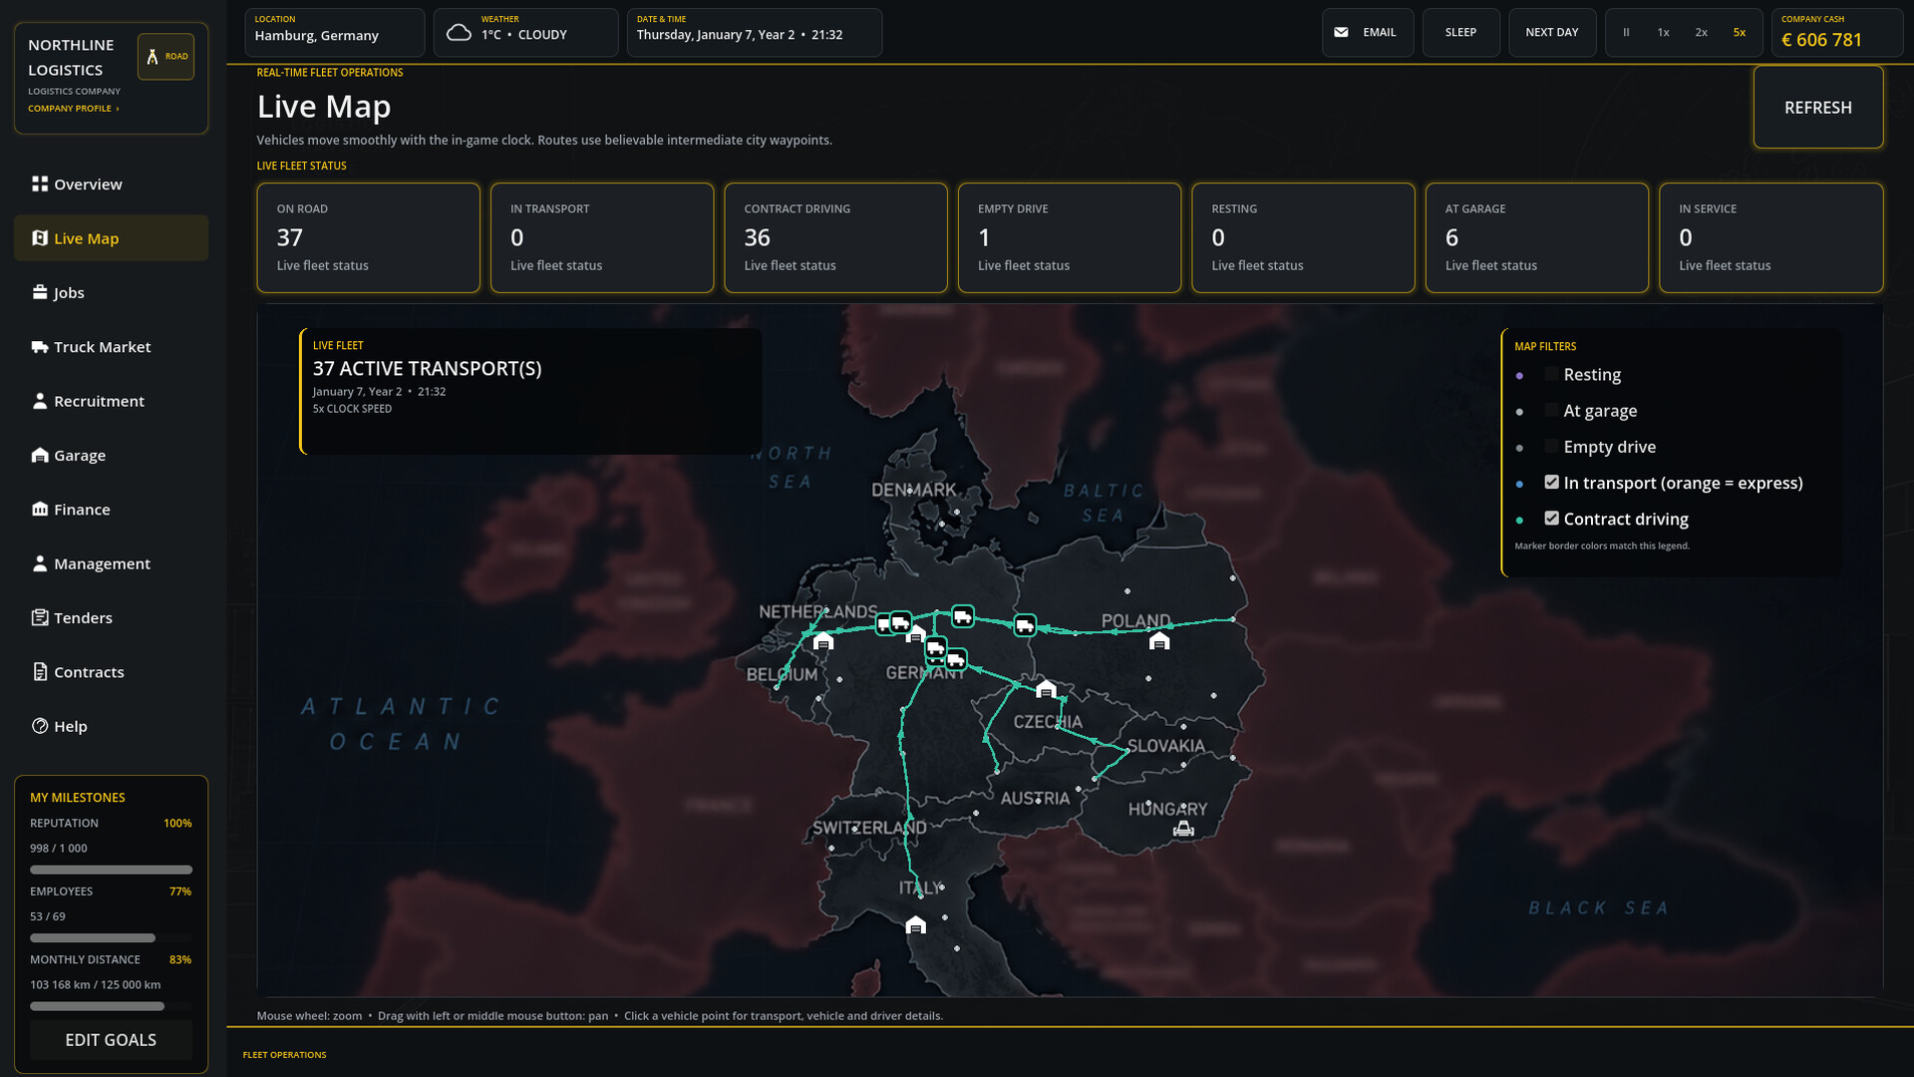The width and height of the screenshot is (1914, 1077).
Task: Select the garage marker in Poland
Action: [x=1159, y=641]
